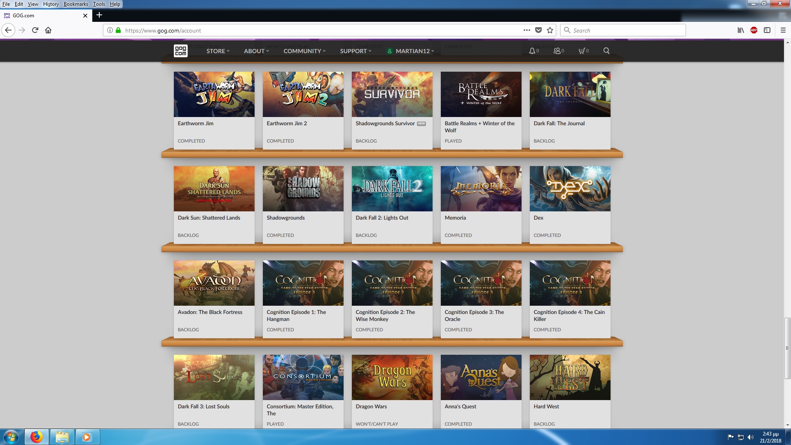Open Earthworm Jim 2 game cover
791x445 pixels.
click(303, 94)
